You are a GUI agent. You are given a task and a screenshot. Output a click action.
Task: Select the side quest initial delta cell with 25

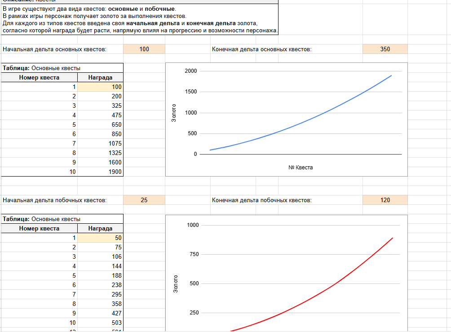coord(144,200)
